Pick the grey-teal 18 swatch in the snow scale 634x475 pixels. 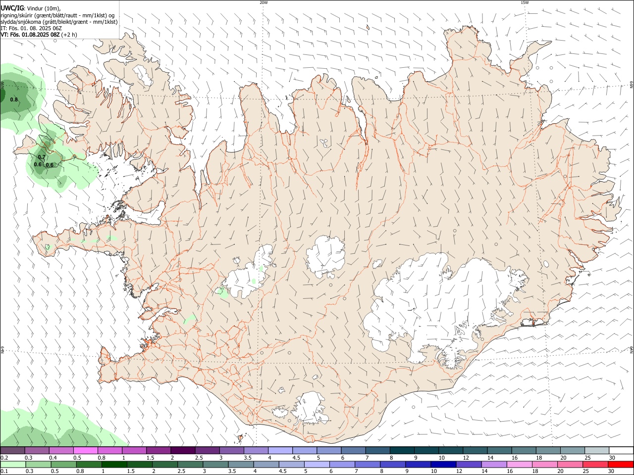point(548,450)
